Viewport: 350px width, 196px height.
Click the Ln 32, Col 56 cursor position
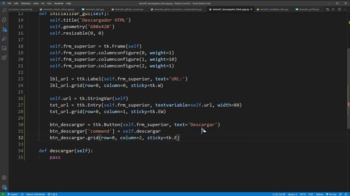278,194
